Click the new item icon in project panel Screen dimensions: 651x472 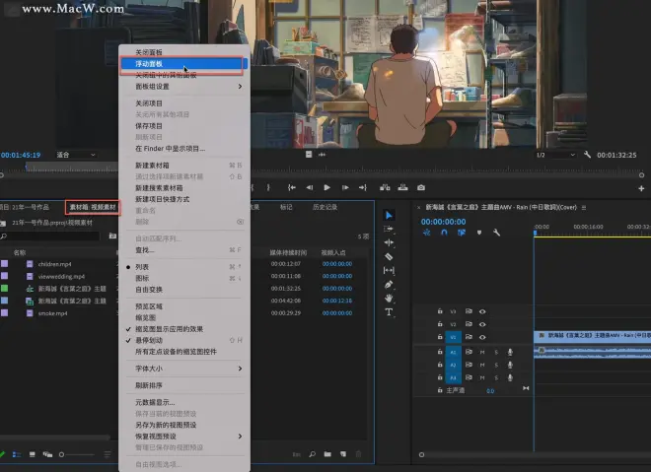coord(343,454)
